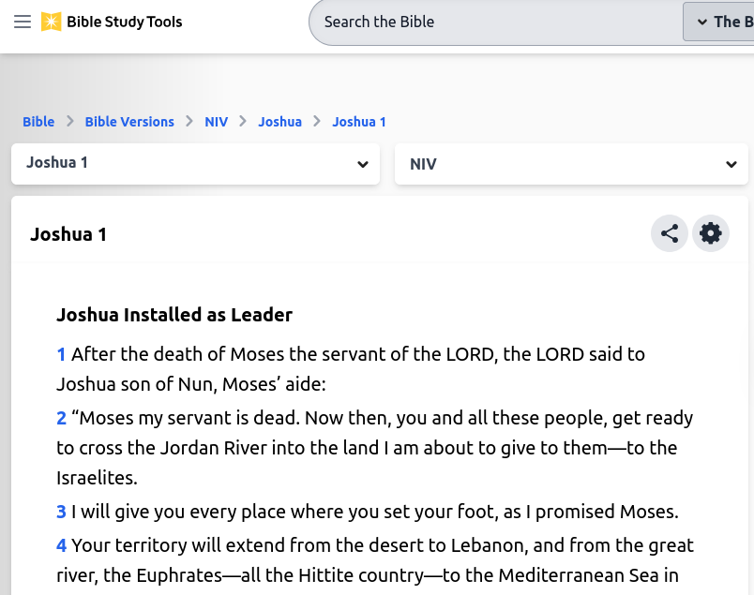Click the 'Joshua 1' chapter title heading
Screen dimensions: 754x595
coord(68,234)
